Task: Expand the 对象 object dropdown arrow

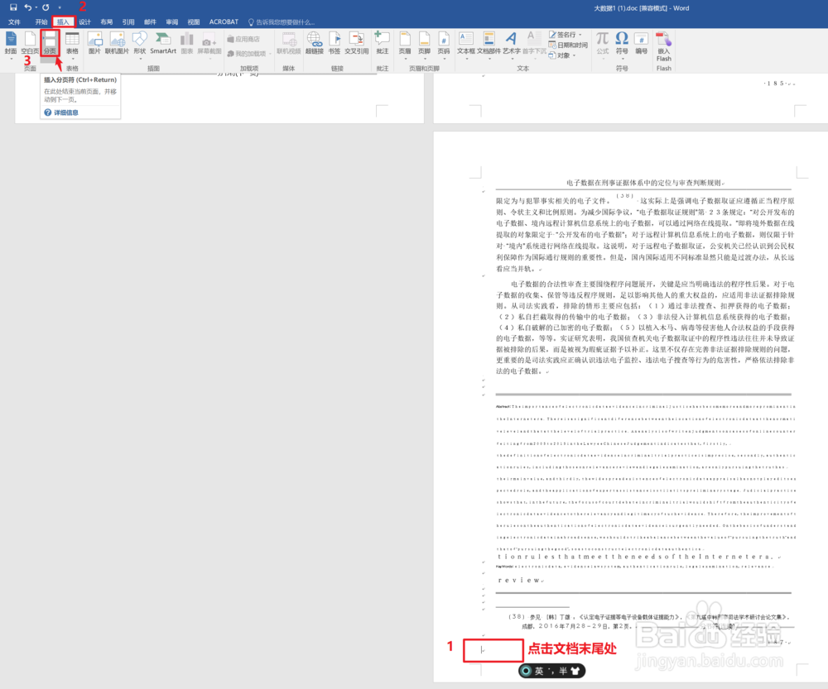Action: tap(574, 55)
